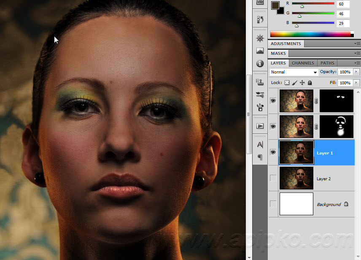Click the Opacity 100% field
Screen dimensions: 361x260
[x=345, y=72]
